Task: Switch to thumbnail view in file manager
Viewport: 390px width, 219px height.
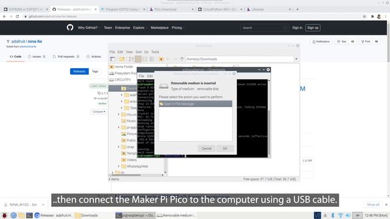Action: (138, 59)
